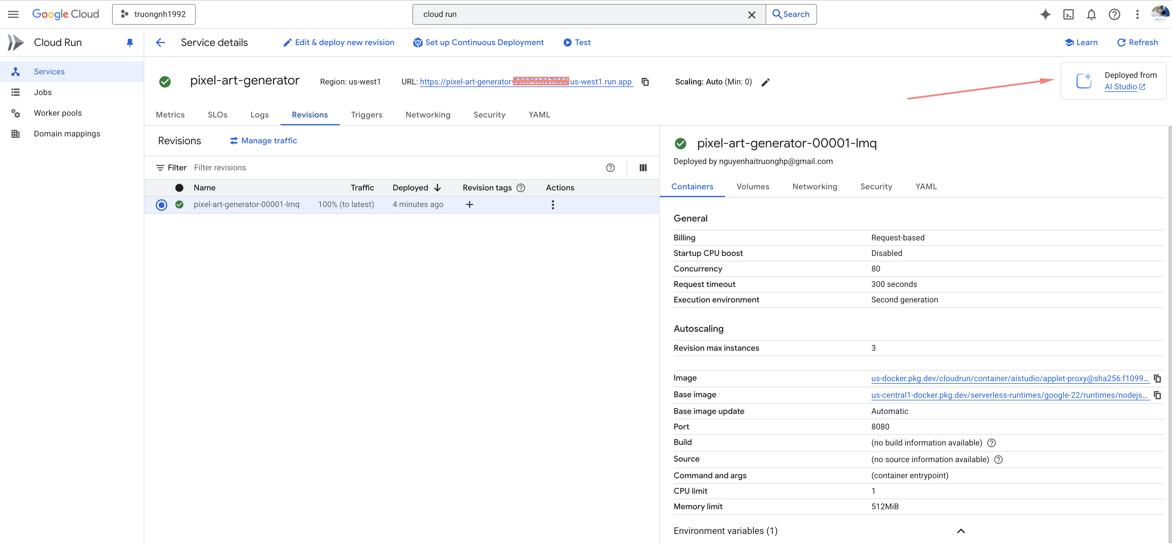Open the service YAML tab

(x=539, y=115)
